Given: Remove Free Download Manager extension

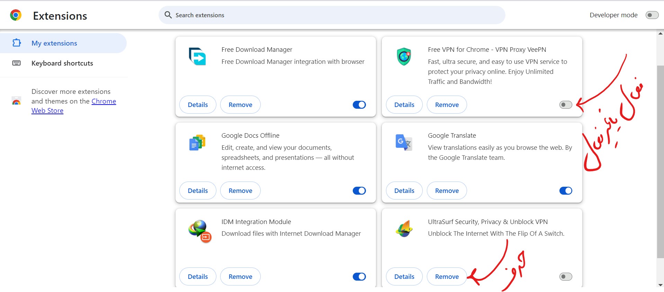Looking at the screenshot, I should click(x=240, y=105).
